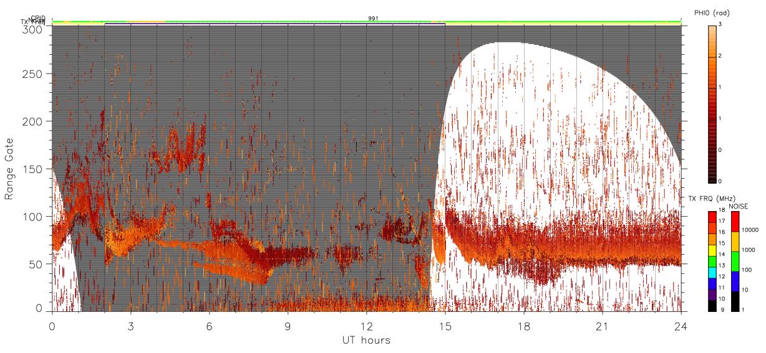Image resolution: width=766 pixels, height=353 pixels.
Task: Click the orange-red 16–17 MHz TX FRQ swatch
Action: click(712, 228)
